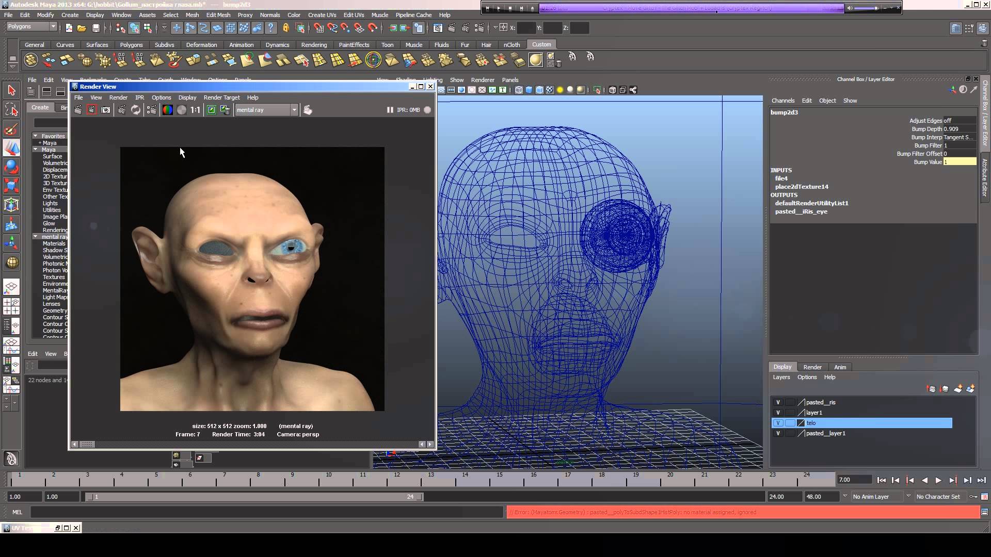Click the Bump Value input field
991x557 pixels.
click(x=960, y=162)
